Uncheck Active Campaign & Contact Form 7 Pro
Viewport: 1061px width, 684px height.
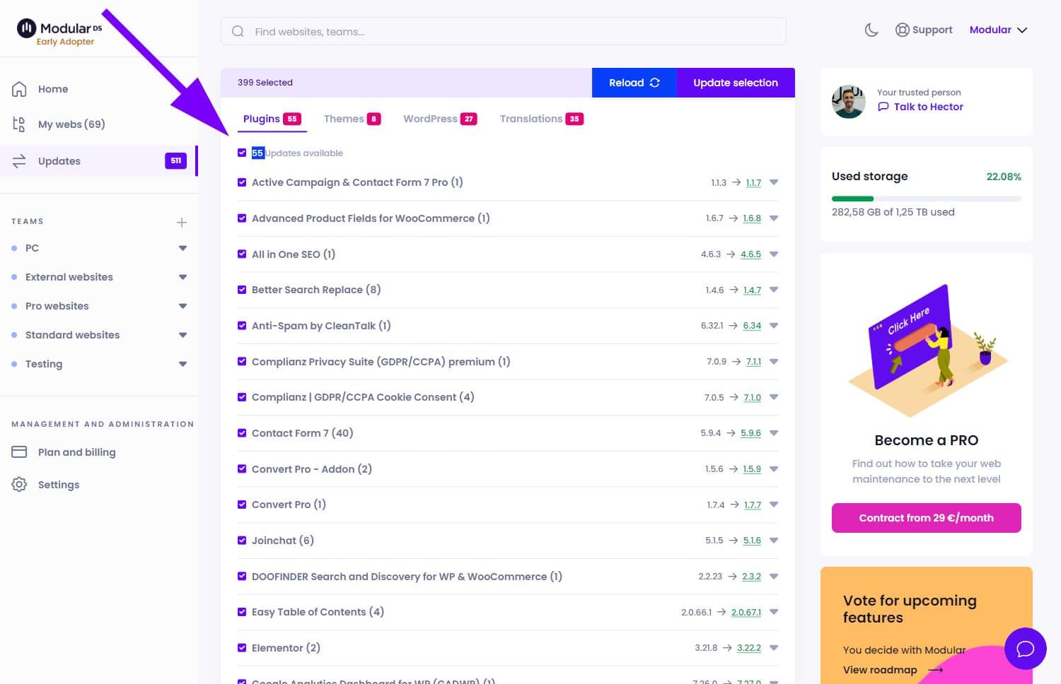pyautogui.click(x=242, y=182)
